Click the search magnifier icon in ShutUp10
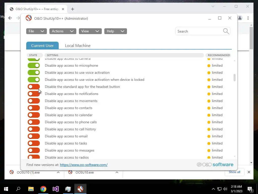 tap(226, 31)
